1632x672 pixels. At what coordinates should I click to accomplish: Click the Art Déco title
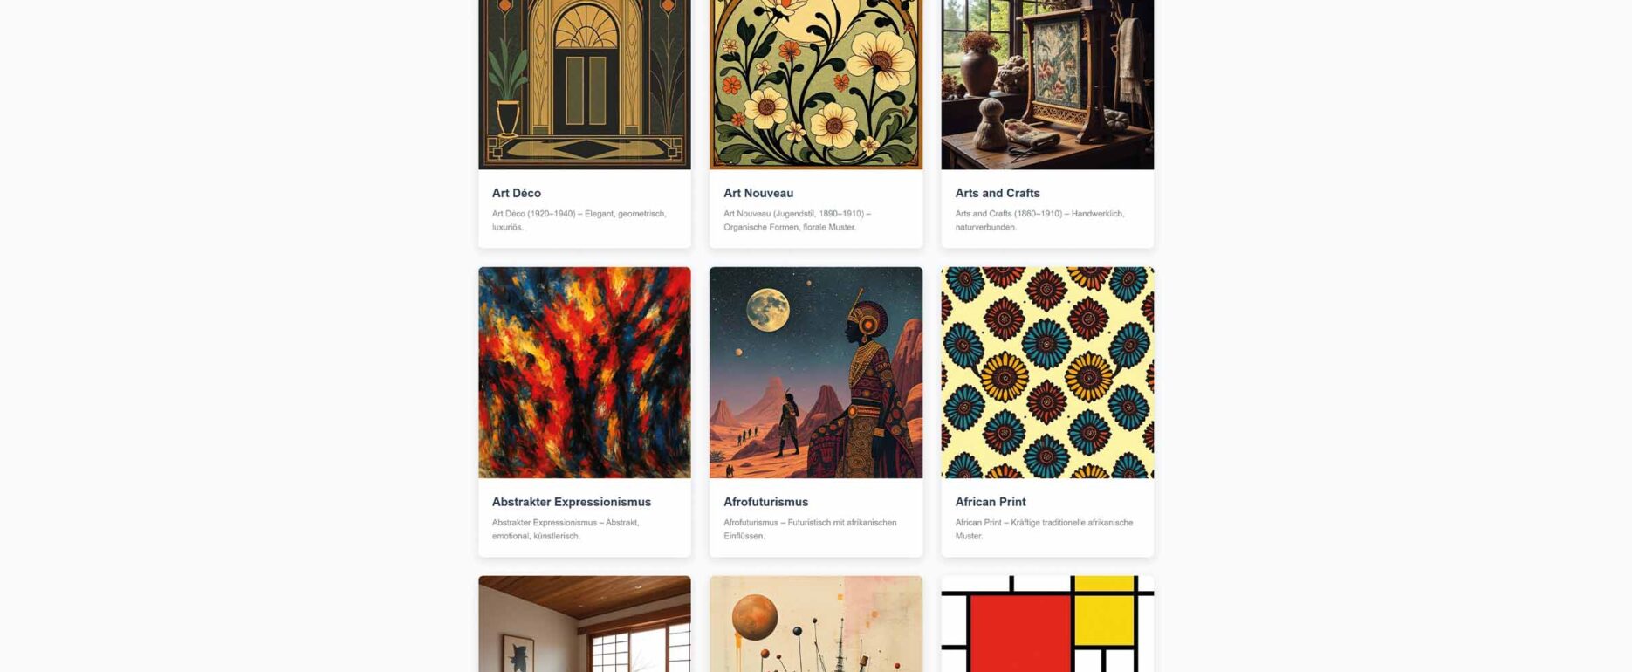517,193
